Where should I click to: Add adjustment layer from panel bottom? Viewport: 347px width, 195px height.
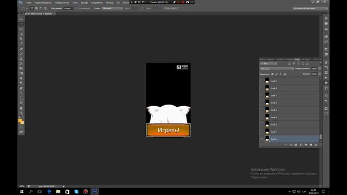point(301,145)
